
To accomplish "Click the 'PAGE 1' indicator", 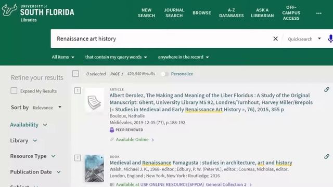I will point(117,74).
